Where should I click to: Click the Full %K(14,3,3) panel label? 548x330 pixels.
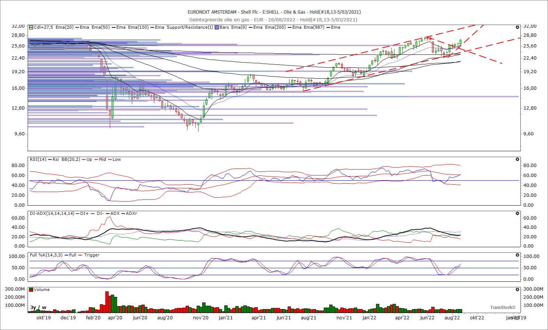click(x=46, y=255)
